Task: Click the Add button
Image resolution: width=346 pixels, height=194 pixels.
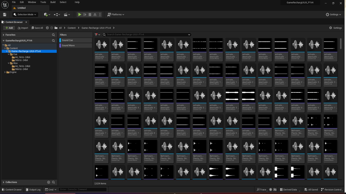Action: (x=9, y=28)
